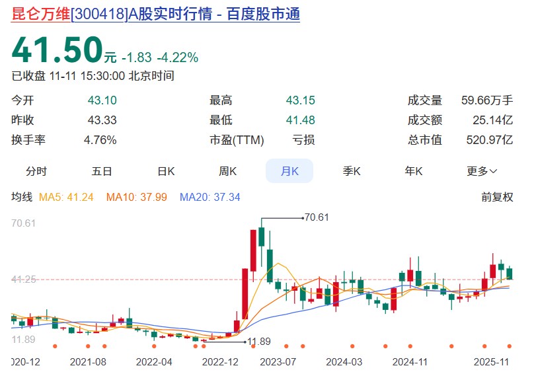Image resolution: width=536 pixels, height=372 pixels.
Task: Click the 已收盘 11-11 15:30:00 timestamp
Action: (93, 76)
